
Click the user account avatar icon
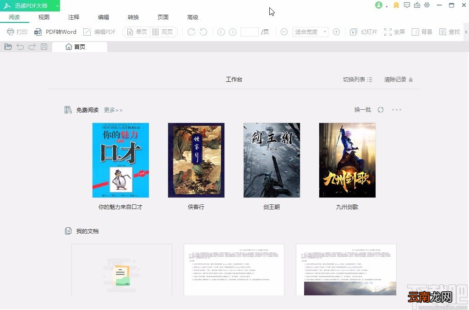[379, 5]
